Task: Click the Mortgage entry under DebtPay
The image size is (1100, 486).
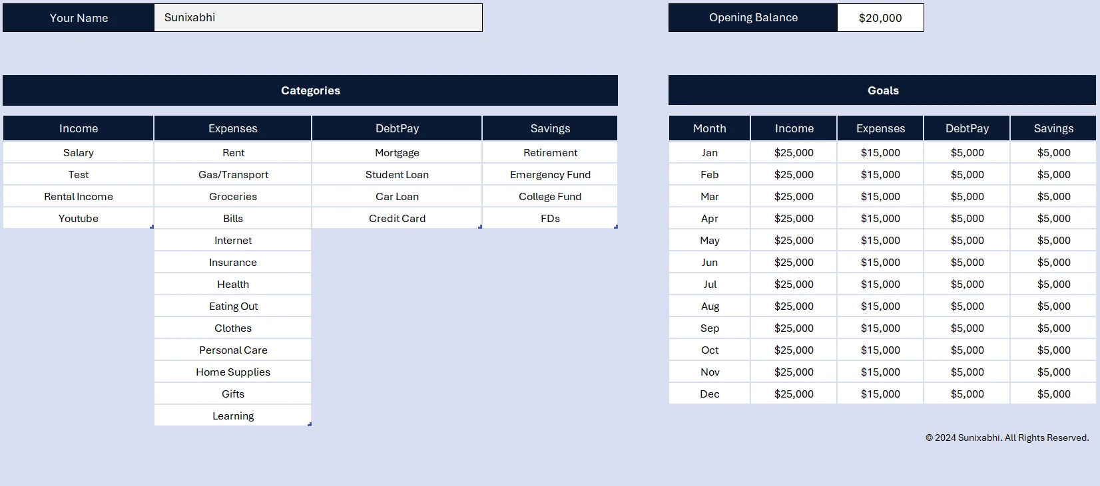Action: pyautogui.click(x=396, y=152)
